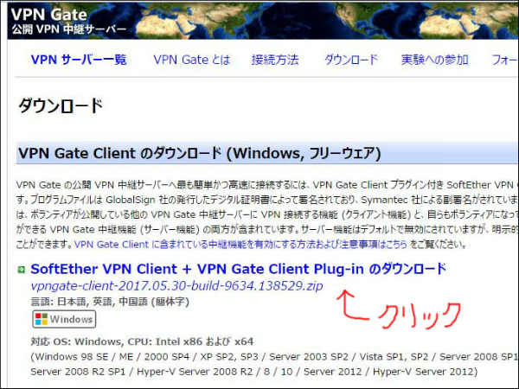Open link about enabling the 中継機能
This screenshot has width=519, height=389.
pos(240,245)
